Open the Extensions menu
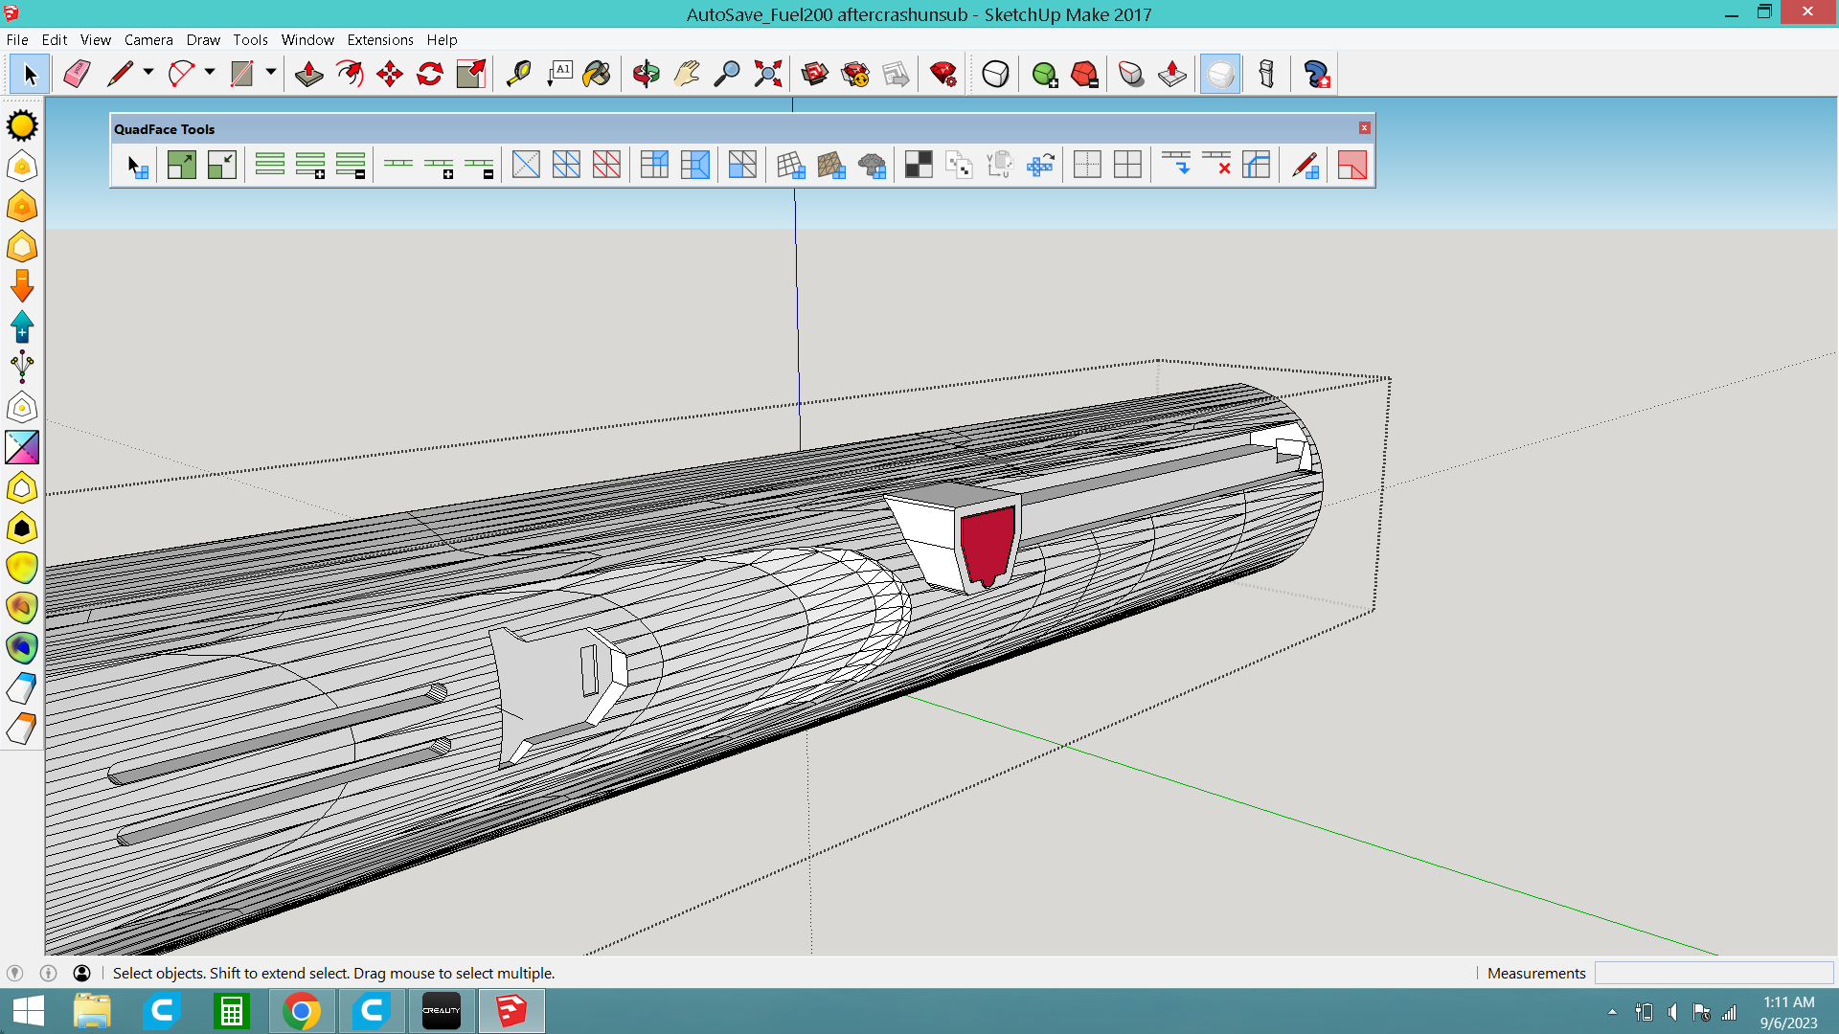1839x1034 pixels. click(379, 39)
